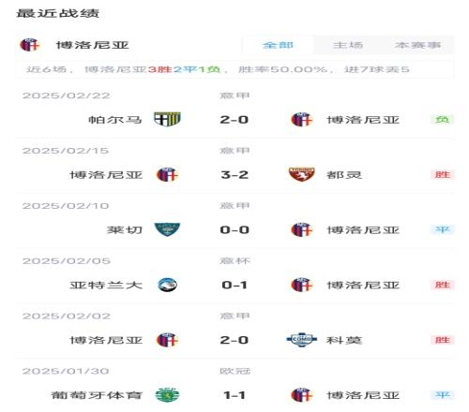The width and height of the screenshot is (469, 412).
Task: Click the Lecce team crest icon
Action: click(167, 229)
